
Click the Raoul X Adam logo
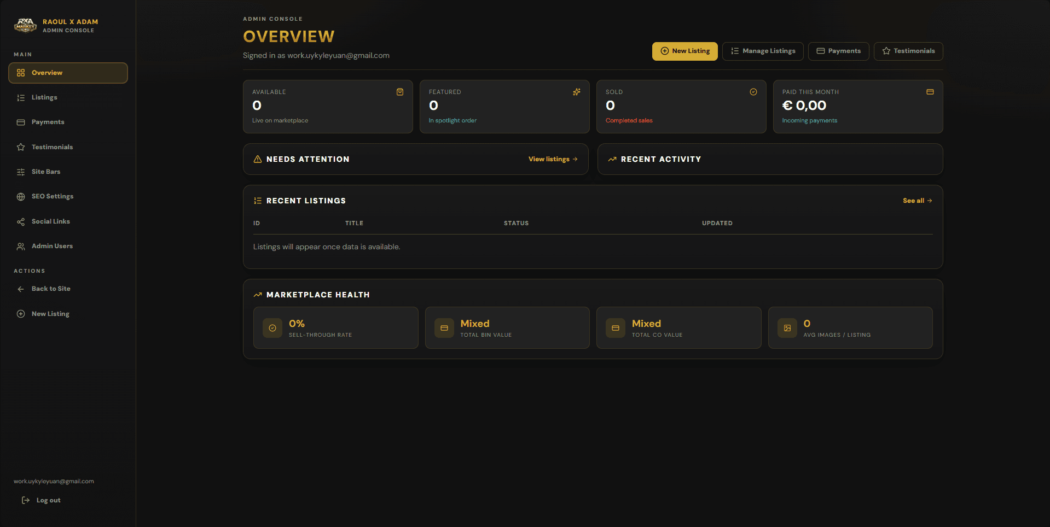(x=25, y=25)
